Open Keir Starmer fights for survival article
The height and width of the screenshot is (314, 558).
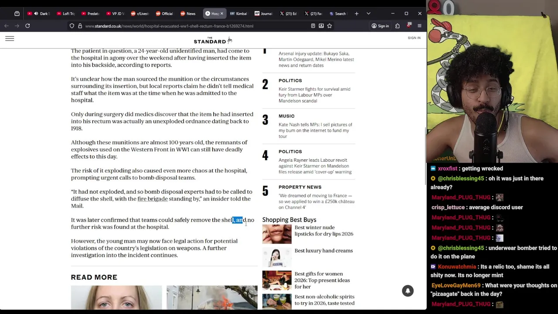314,95
